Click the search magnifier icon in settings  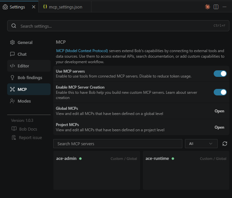[x=14, y=26]
